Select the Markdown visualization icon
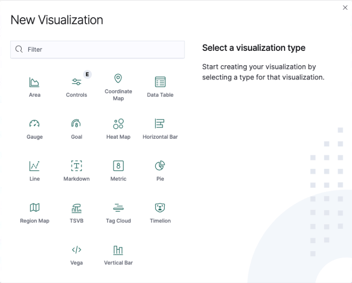Viewport: 352px width, 283px height. (x=76, y=166)
